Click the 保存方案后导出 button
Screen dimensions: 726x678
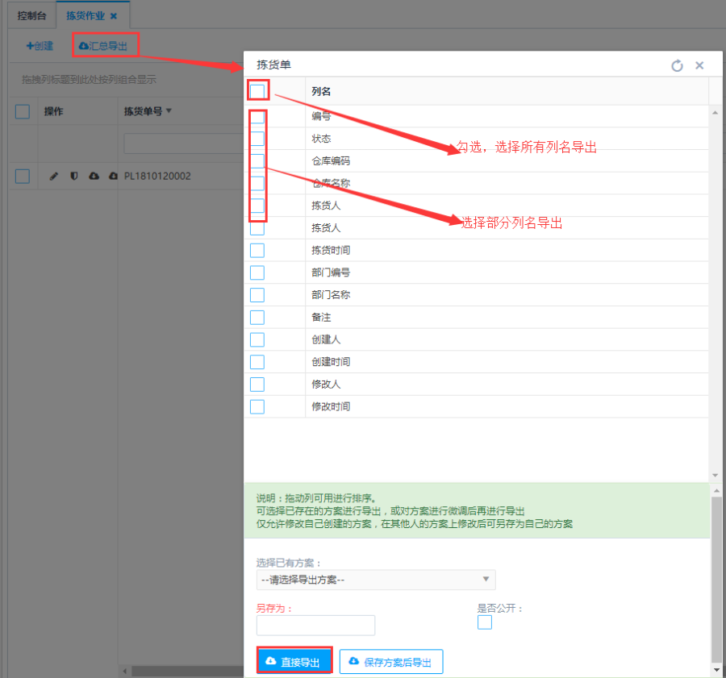(x=391, y=662)
